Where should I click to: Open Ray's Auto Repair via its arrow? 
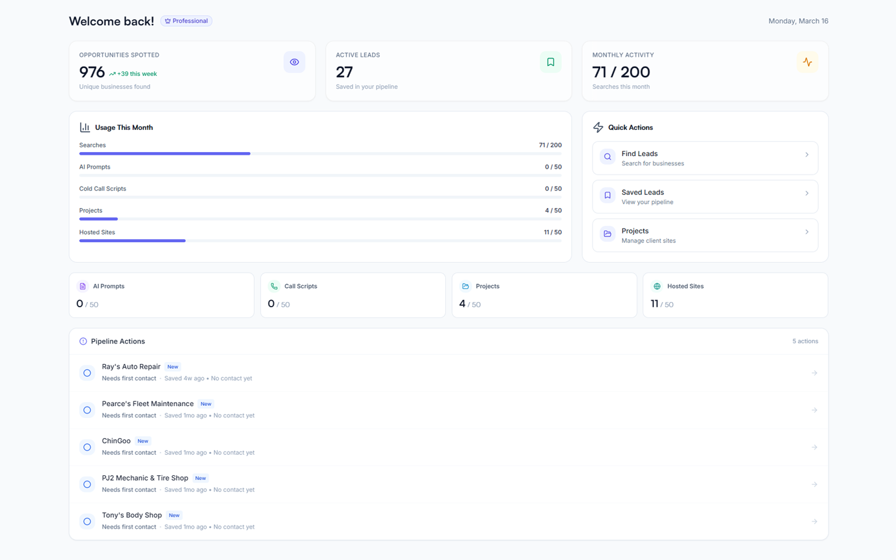815,373
